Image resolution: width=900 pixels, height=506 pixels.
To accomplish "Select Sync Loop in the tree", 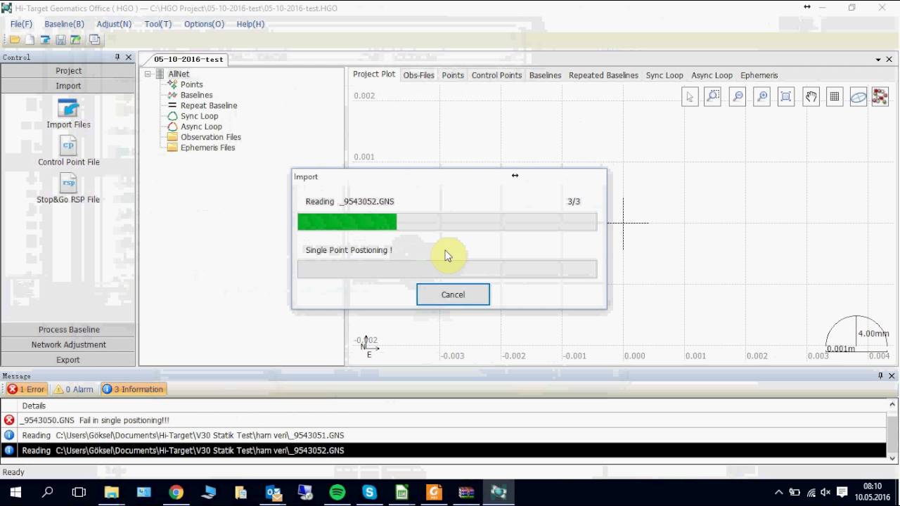I will point(199,116).
